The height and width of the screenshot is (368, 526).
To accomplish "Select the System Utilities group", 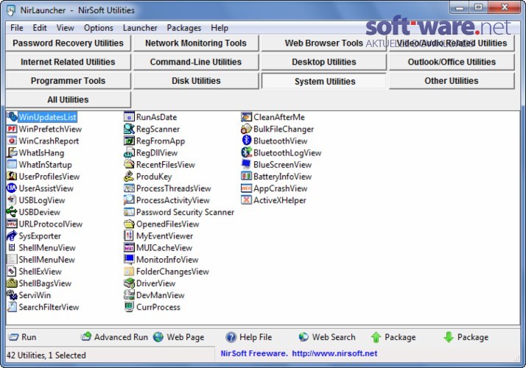I will 323,81.
